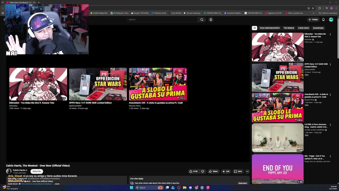The height and width of the screenshot is (191, 339).
Task: Select the All filter chip
Action: [x=255, y=28]
